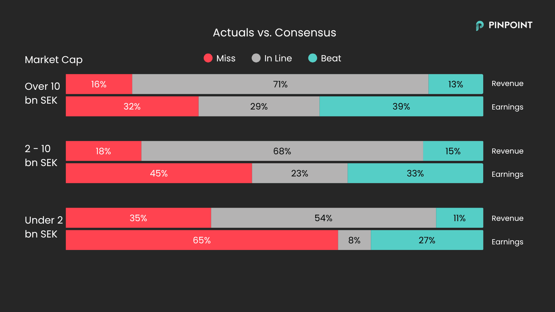The image size is (555, 312).
Task: Select the 71% in line revenue segment
Action: pos(280,84)
